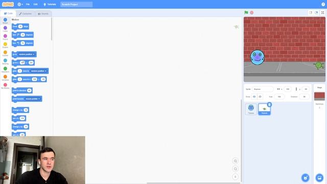This screenshot has width=327, height=184.
Task: Click the help question mark icon
Action: [x=323, y=4]
